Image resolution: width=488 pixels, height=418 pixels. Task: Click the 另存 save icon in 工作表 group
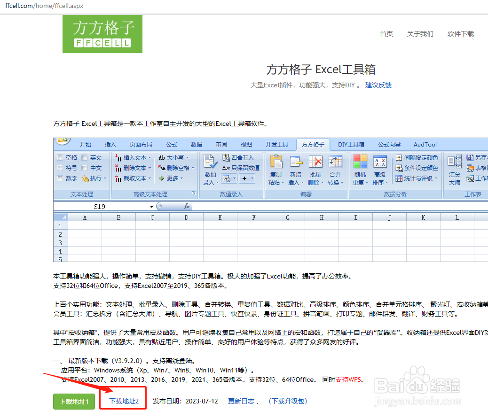click(x=470, y=158)
